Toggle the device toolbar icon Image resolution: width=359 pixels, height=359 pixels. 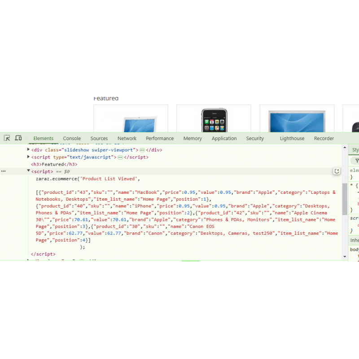tap(18, 138)
